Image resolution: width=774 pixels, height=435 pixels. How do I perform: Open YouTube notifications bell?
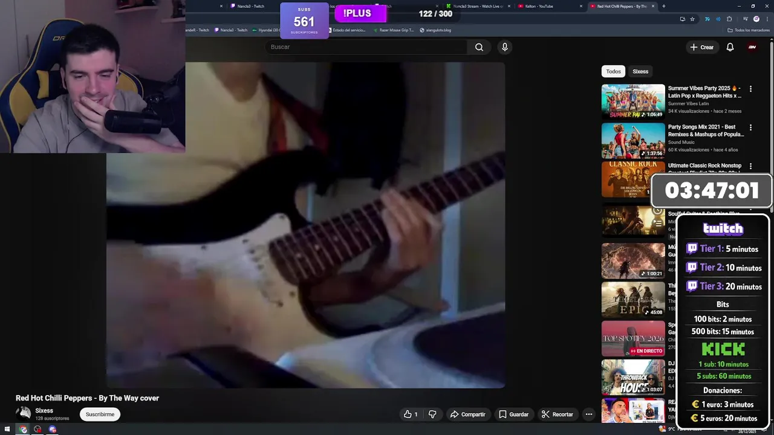tap(730, 47)
